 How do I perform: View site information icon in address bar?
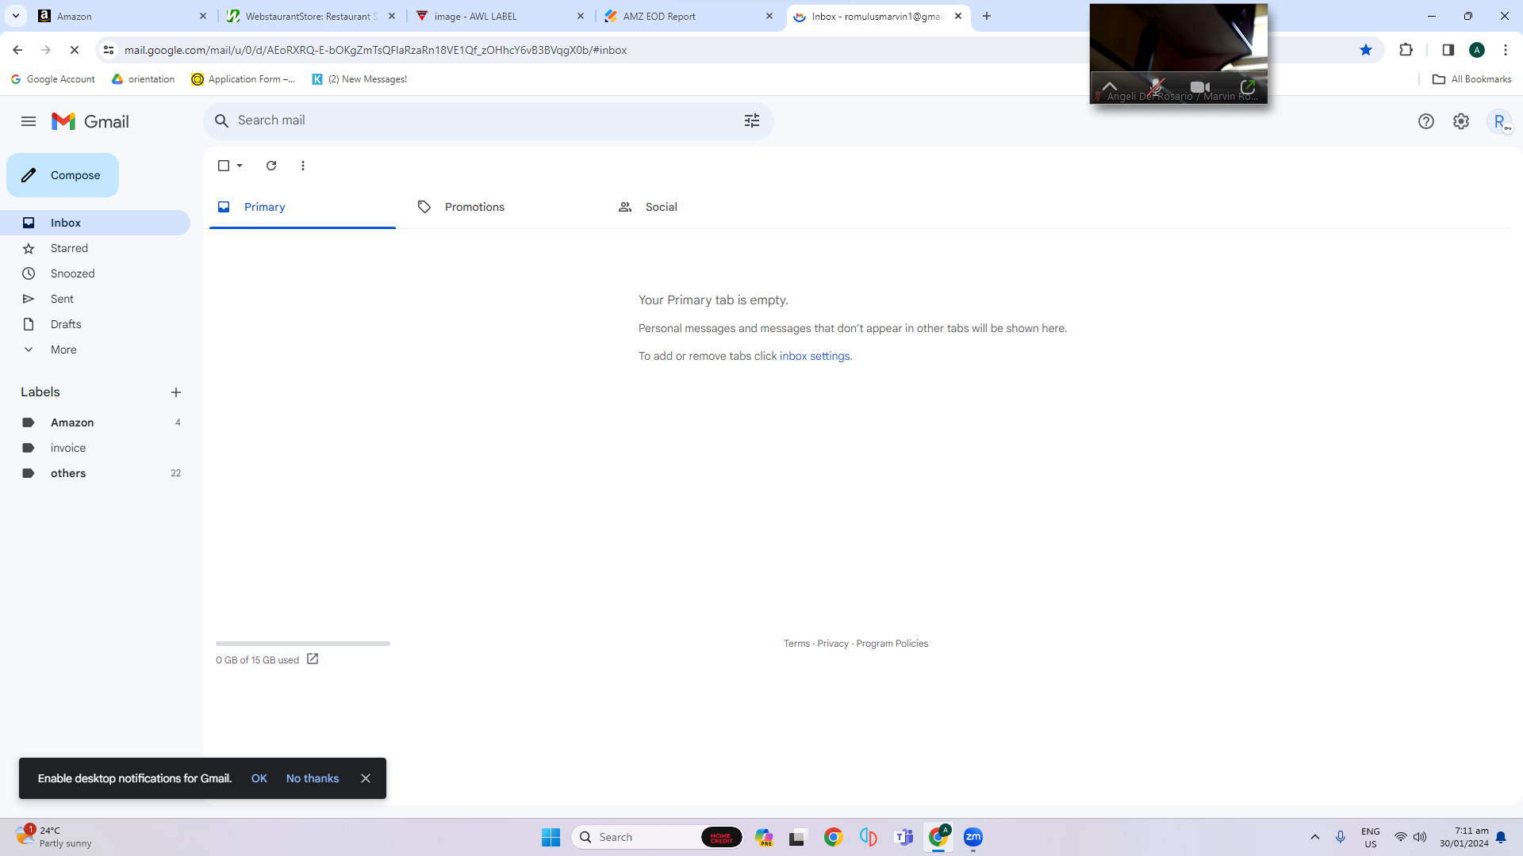coord(109,50)
